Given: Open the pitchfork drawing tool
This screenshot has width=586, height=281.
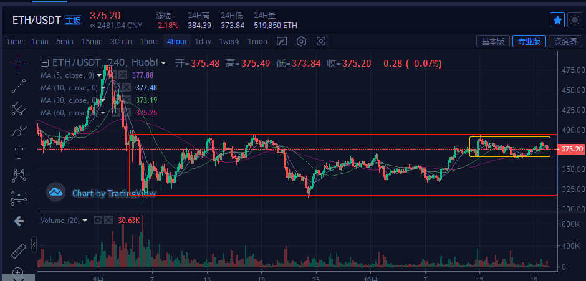Looking at the screenshot, I should 18,108.
